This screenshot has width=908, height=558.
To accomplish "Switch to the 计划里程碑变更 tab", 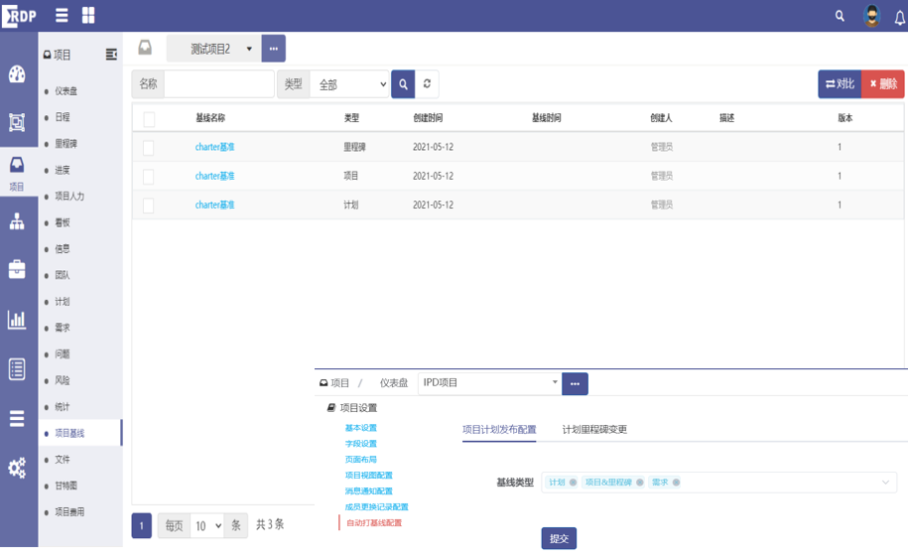I will pos(594,430).
